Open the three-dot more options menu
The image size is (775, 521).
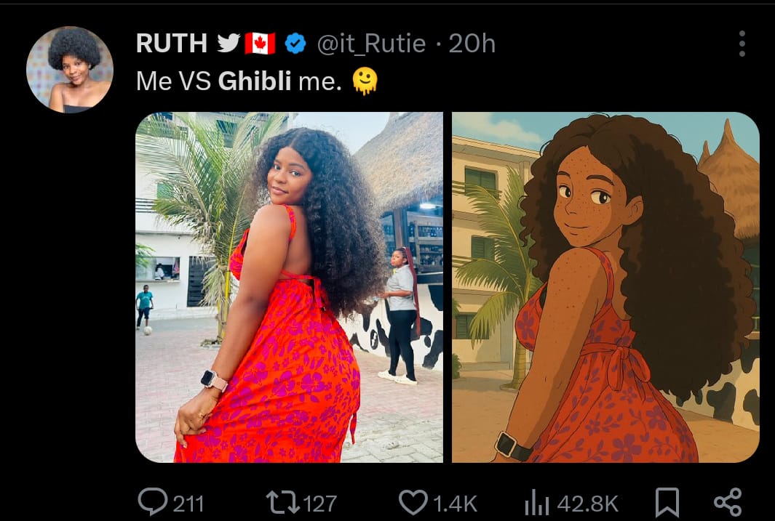point(742,44)
